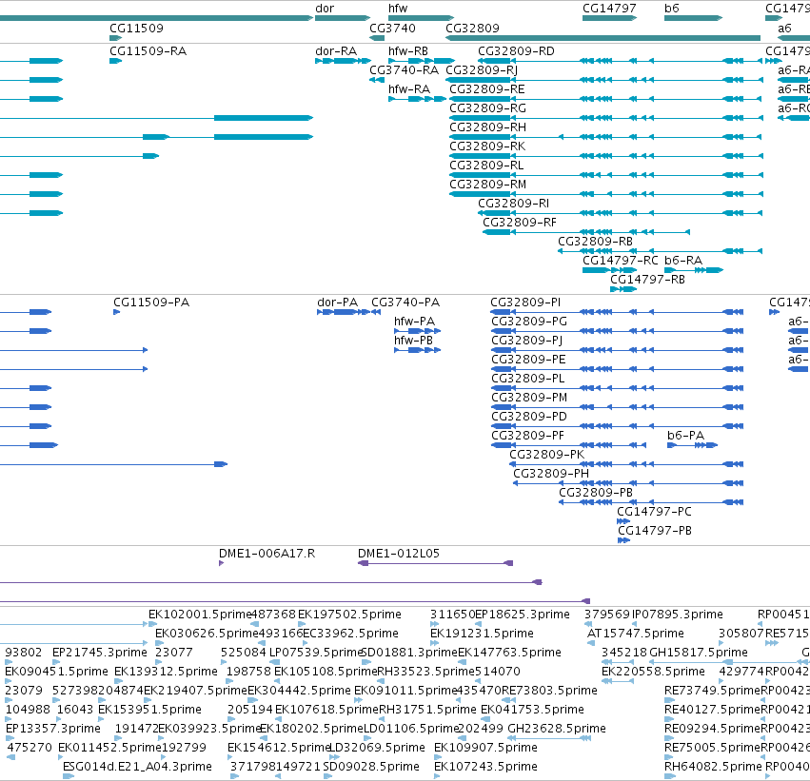Image resolution: width=810 pixels, height=781 pixels.
Task: Click the CG32809-PK protein label
Action: tap(547, 455)
